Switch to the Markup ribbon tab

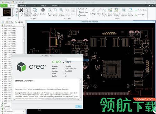[23, 6]
